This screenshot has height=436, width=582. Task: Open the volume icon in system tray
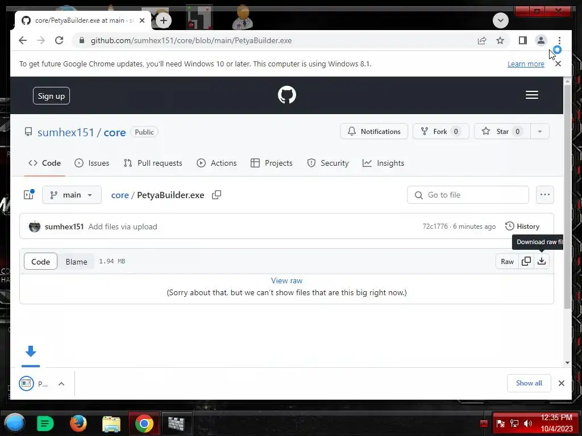pos(527,424)
